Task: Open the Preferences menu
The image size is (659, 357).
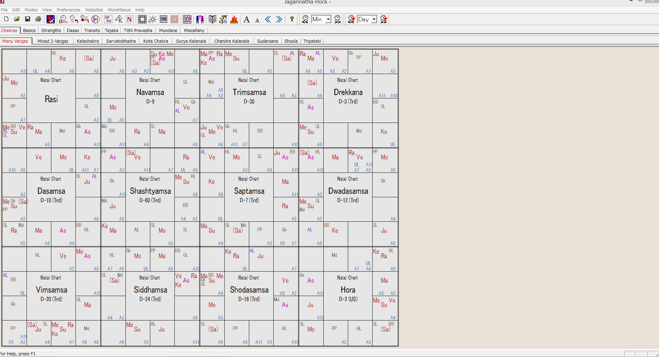Action: (68, 10)
